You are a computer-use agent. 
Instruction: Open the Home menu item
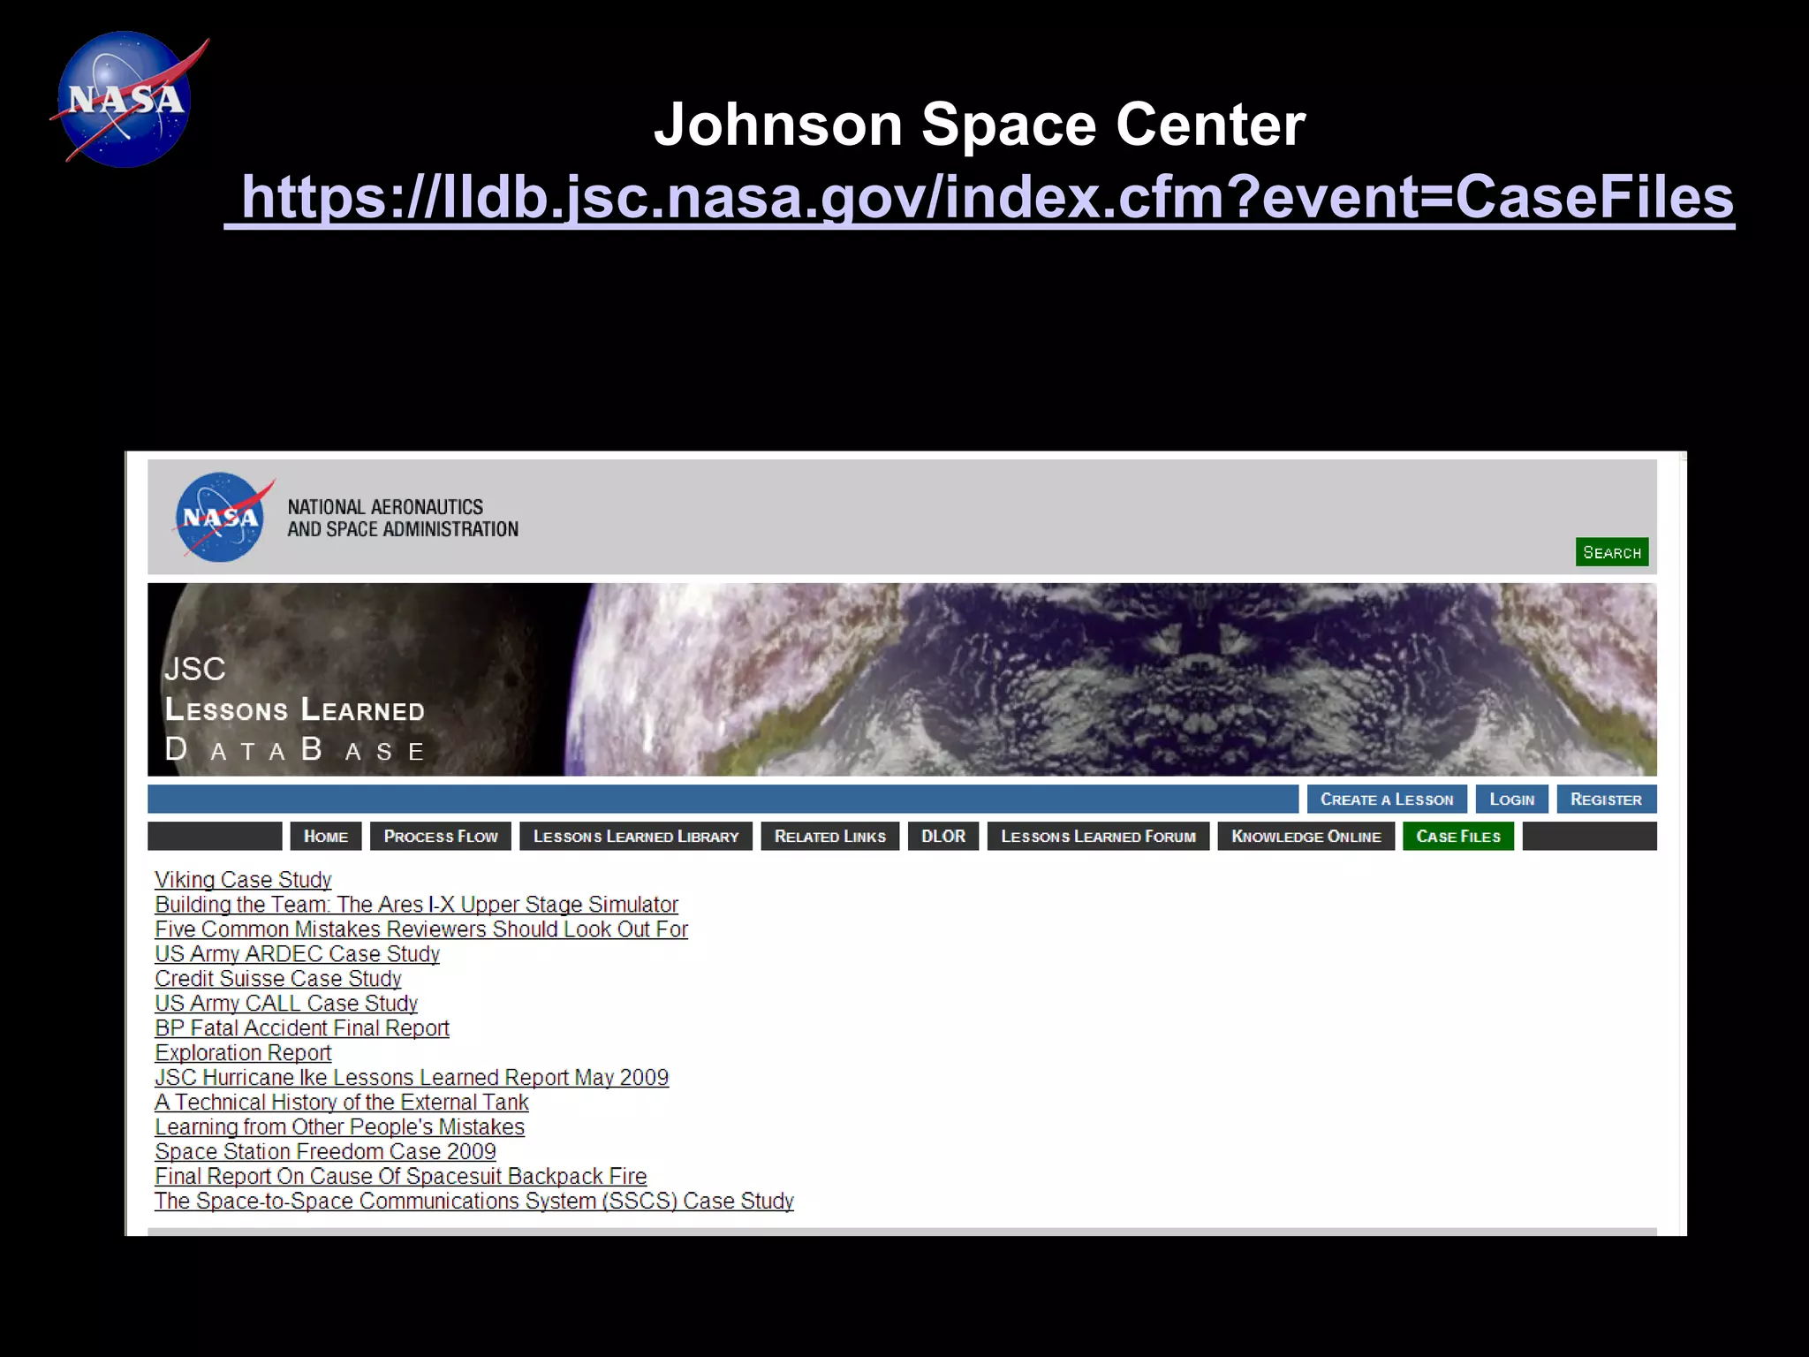click(326, 837)
